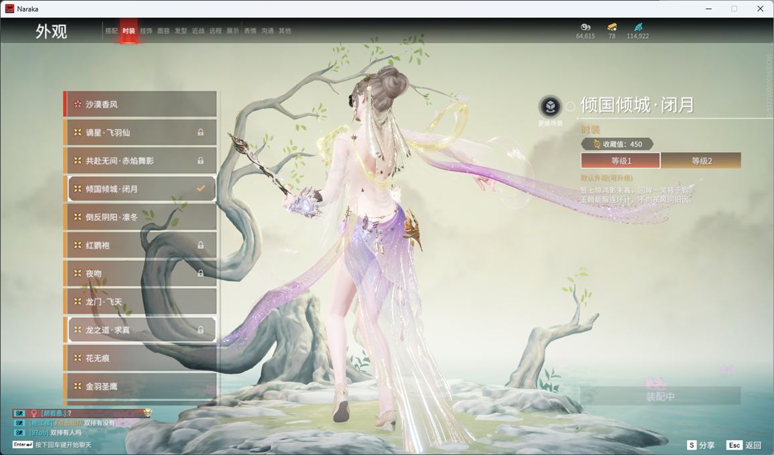The image size is (774, 455).
Task: Open the 表情 tab
Action: tap(250, 31)
